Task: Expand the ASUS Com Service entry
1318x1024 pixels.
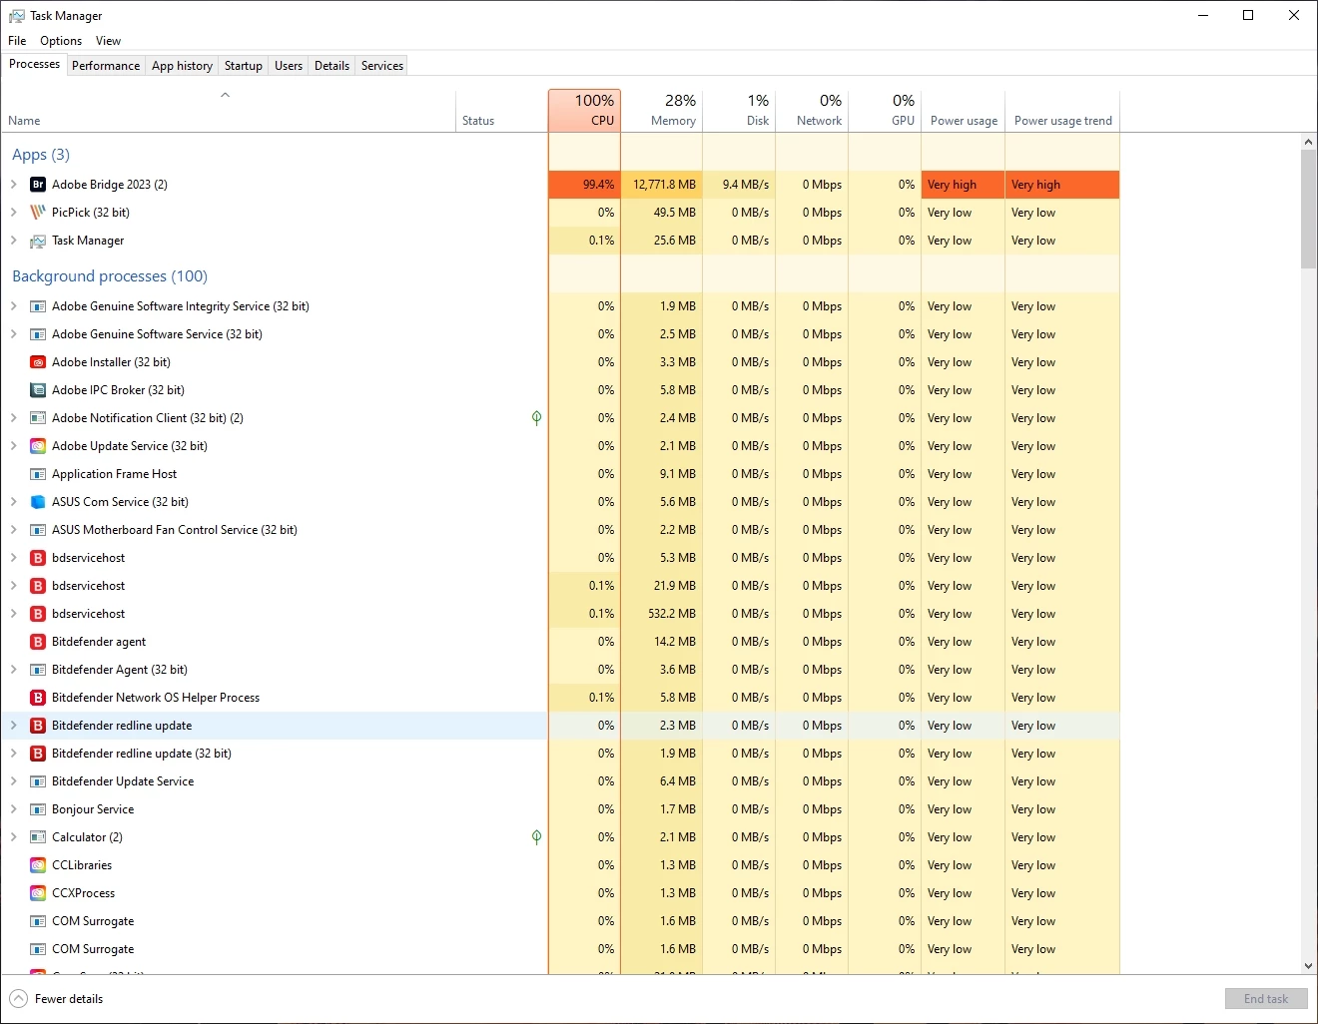Action: pyautogui.click(x=14, y=502)
